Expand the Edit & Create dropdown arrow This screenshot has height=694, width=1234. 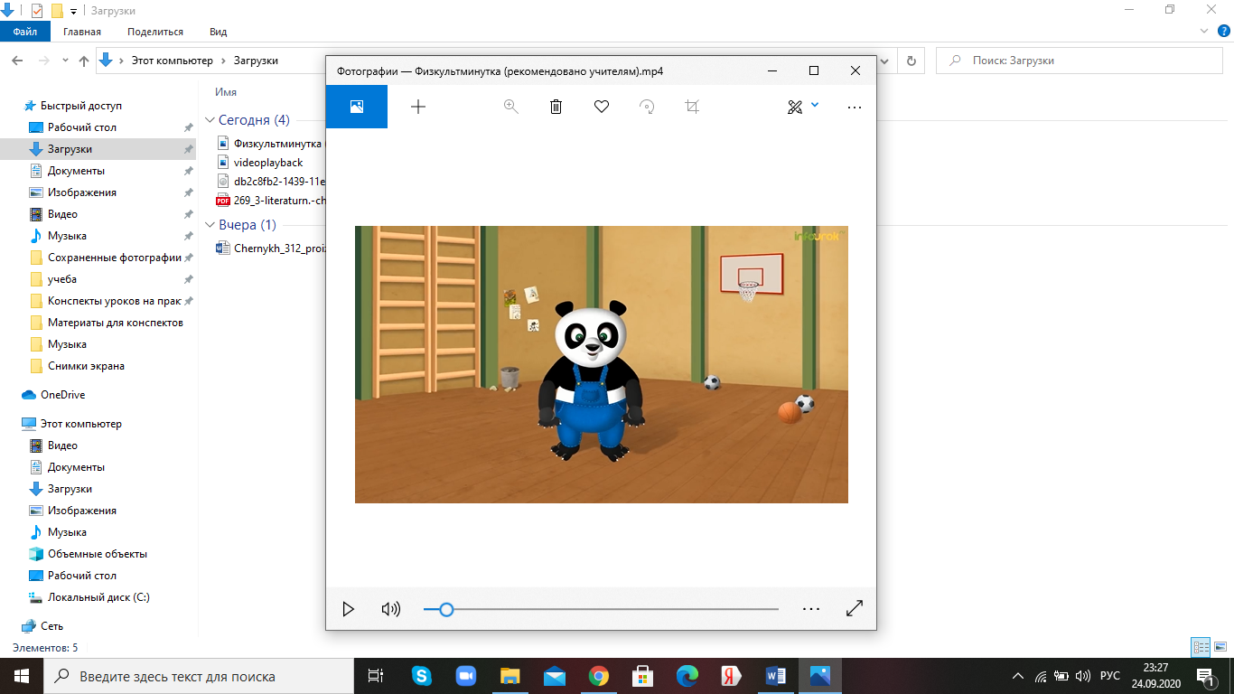815,105
